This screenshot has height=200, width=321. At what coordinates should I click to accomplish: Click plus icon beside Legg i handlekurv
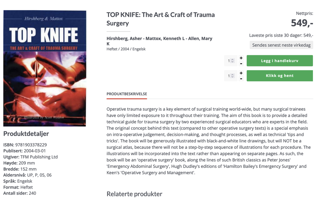[241, 58]
